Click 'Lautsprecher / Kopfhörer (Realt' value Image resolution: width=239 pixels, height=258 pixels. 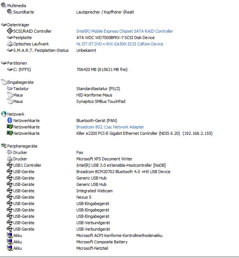105,12
